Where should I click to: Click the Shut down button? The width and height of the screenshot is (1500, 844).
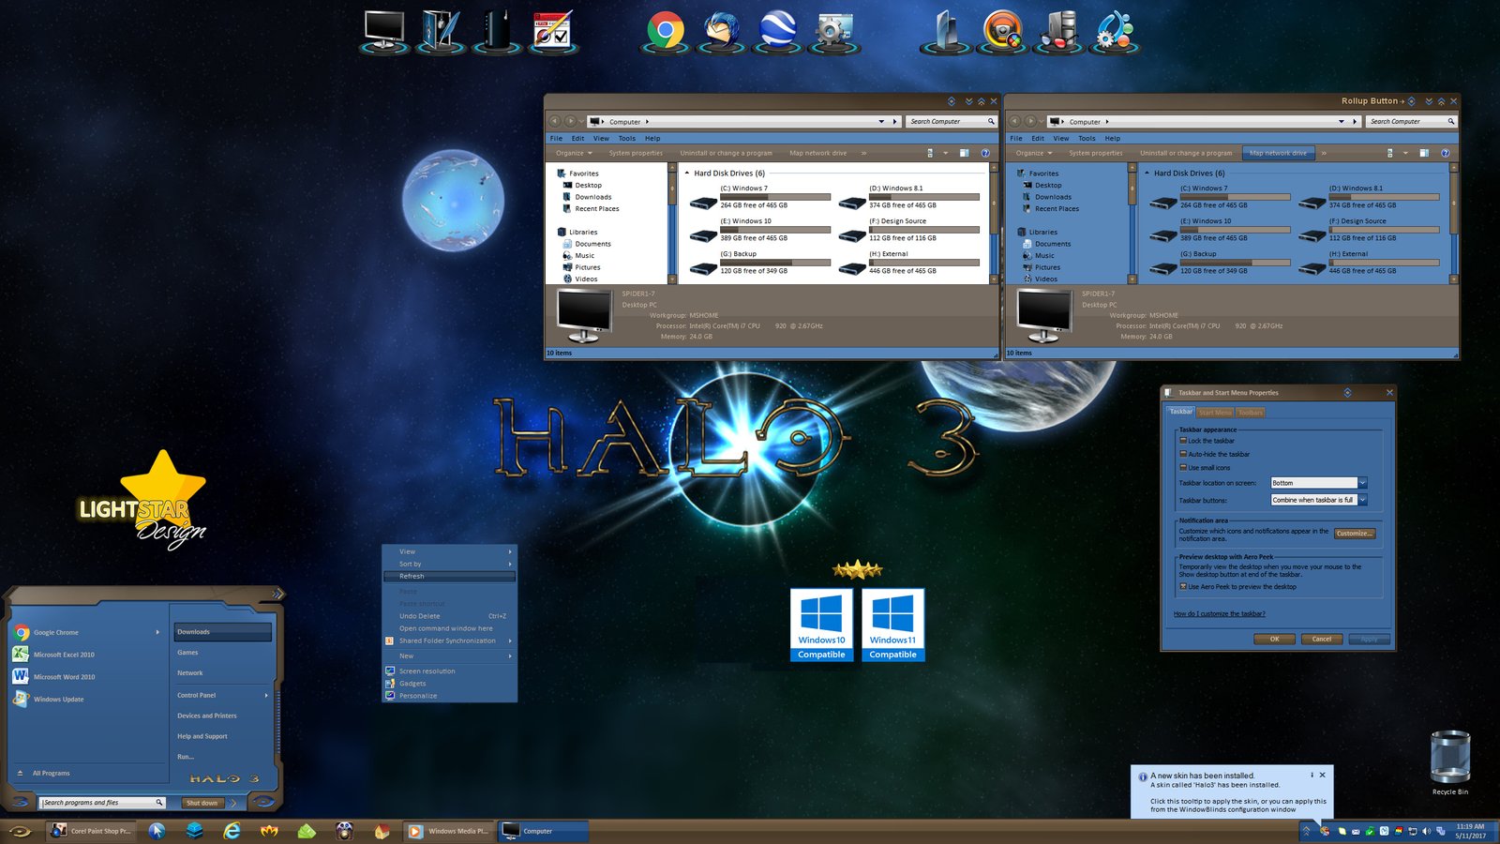pyautogui.click(x=202, y=803)
